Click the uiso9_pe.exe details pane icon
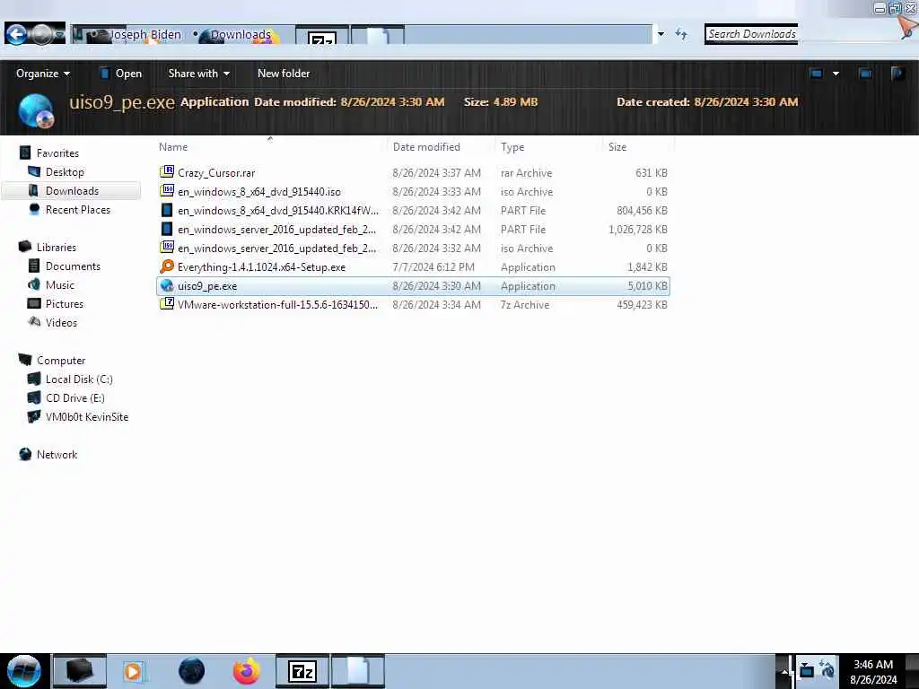This screenshot has height=689, width=919. tap(36, 110)
